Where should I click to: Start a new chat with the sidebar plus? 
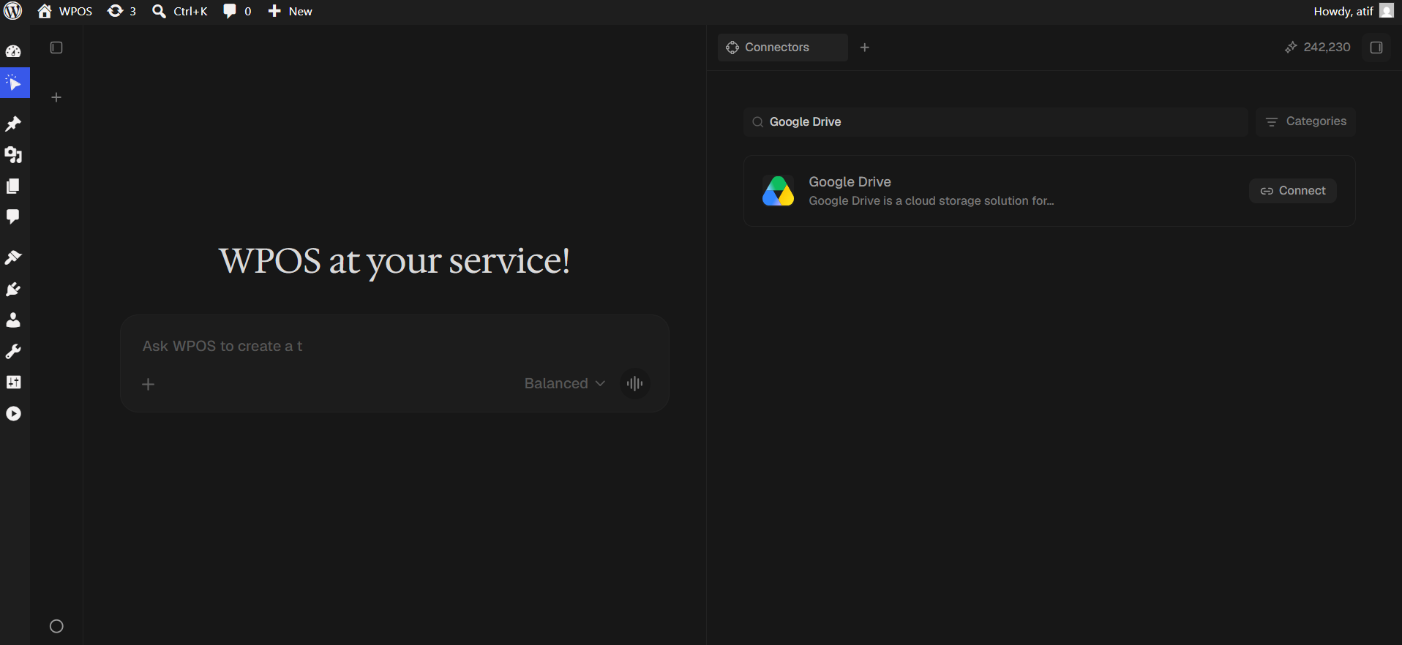click(56, 97)
